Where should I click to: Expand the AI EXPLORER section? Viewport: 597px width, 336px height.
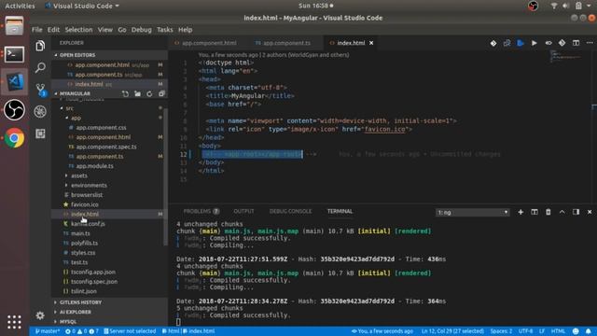[110, 312]
